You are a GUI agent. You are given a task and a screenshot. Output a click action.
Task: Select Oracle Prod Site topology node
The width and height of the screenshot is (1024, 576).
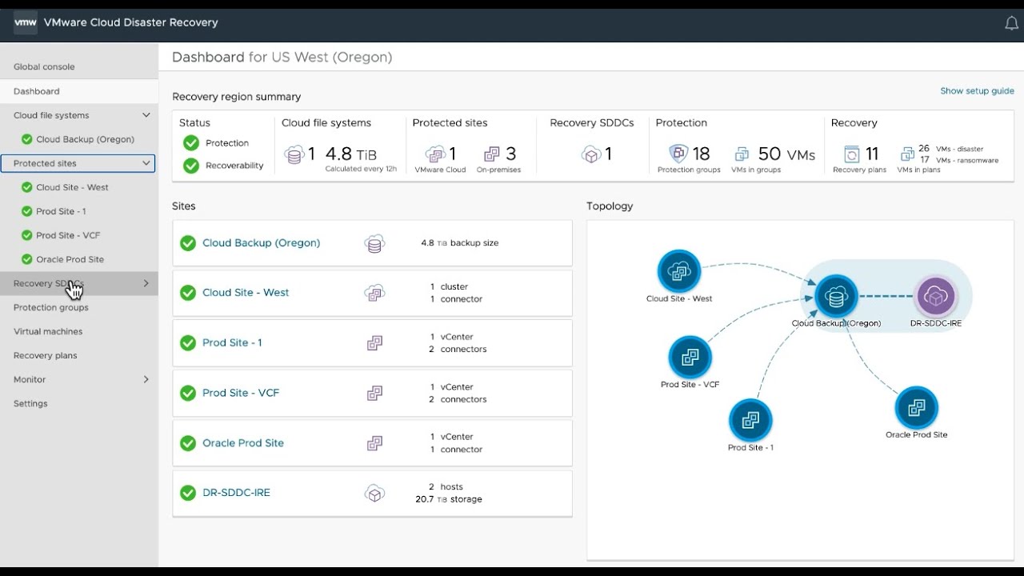916,408
